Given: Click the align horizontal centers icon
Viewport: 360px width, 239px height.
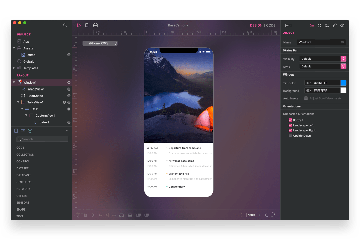Looking at the screenshot, I should pyautogui.click(x=114, y=215).
